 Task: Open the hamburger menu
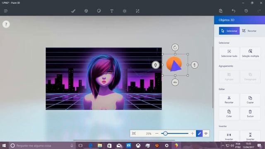point(6,11)
